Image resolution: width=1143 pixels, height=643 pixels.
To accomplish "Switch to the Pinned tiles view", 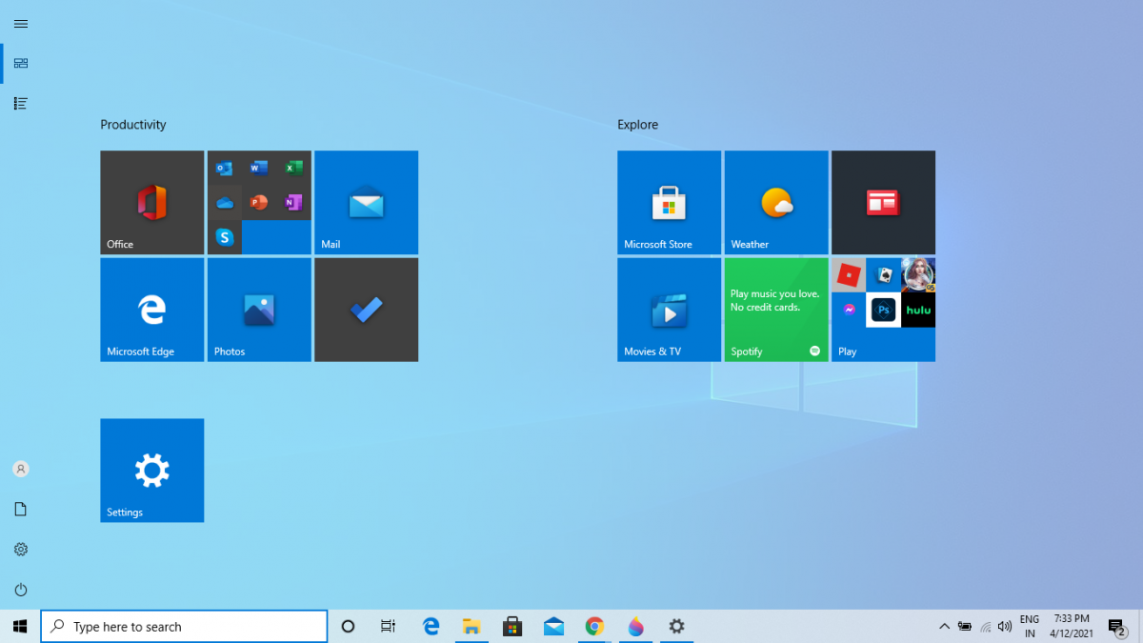I will (x=21, y=63).
